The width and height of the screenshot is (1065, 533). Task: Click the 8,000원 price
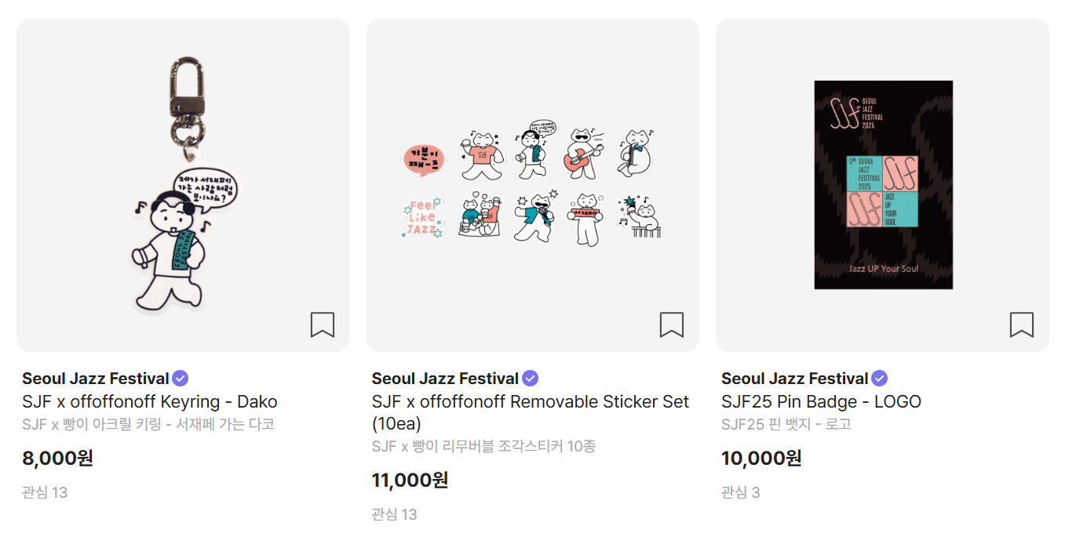[x=58, y=458]
